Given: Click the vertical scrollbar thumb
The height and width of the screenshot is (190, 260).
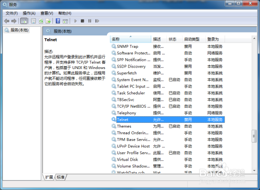Looking at the screenshot, I should point(254,136).
